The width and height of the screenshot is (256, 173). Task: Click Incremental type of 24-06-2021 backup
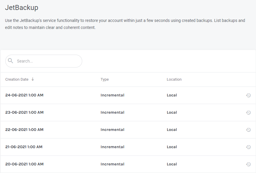pos(112,95)
